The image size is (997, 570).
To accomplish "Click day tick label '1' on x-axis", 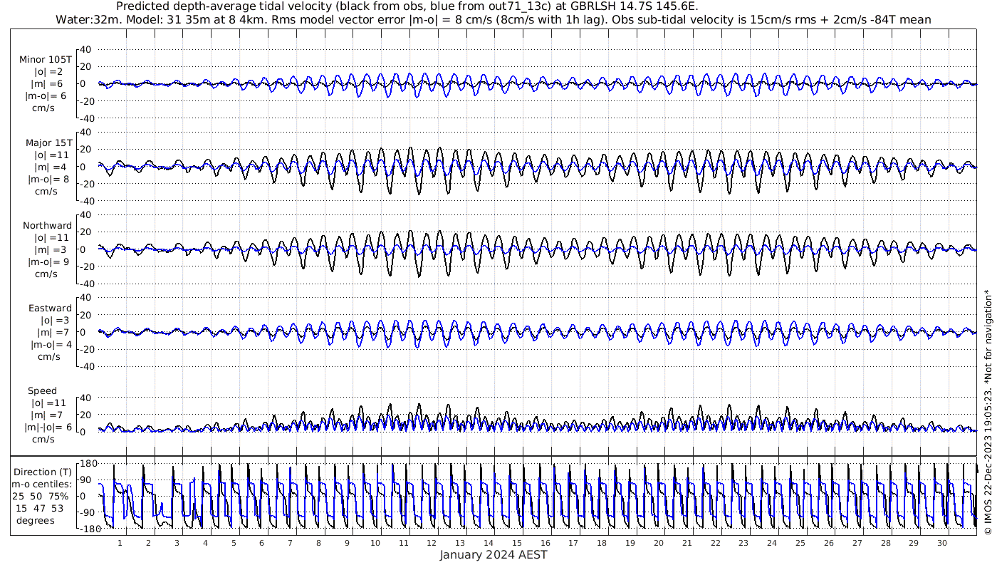I will (120, 542).
